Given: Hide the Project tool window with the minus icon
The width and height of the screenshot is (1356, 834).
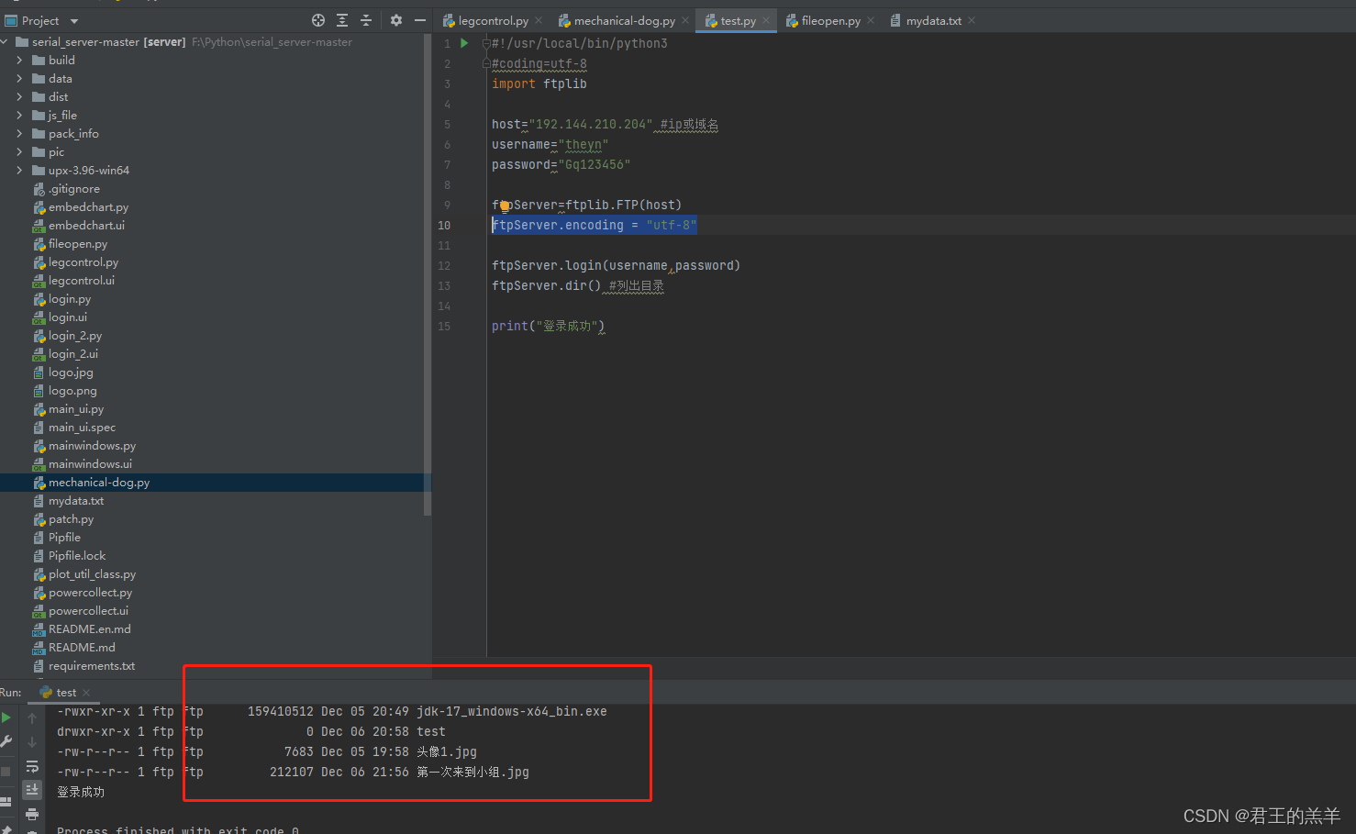Looking at the screenshot, I should [x=419, y=19].
